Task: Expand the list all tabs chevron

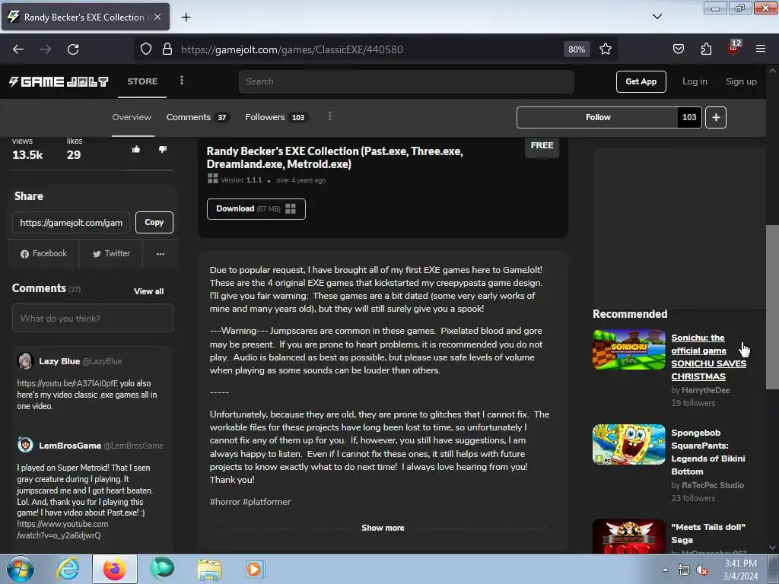Action: coord(657,17)
